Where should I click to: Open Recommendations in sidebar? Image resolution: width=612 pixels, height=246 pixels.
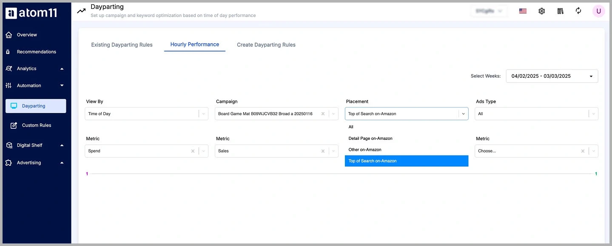point(37,52)
